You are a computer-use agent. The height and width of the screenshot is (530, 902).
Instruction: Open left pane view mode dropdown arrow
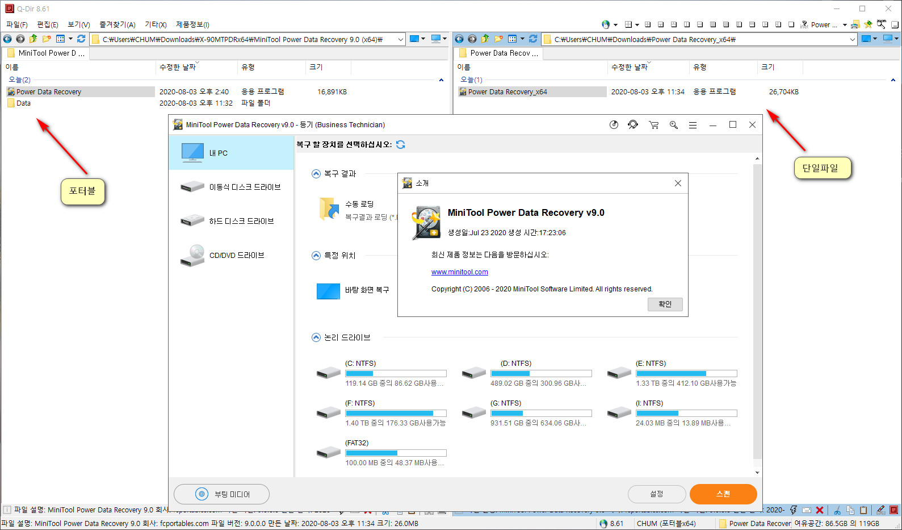point(70,39)
